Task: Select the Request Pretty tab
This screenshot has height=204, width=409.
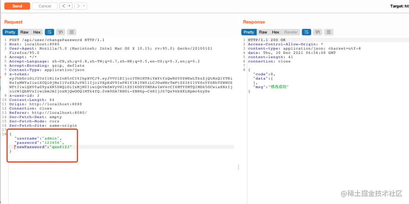Action: point(10,32)
